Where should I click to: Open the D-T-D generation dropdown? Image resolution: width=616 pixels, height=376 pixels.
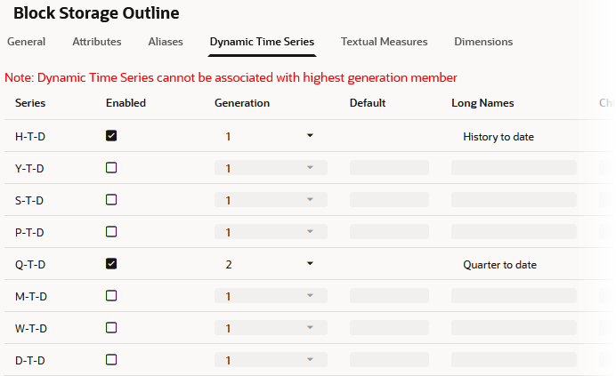click(x=271, y=359)
